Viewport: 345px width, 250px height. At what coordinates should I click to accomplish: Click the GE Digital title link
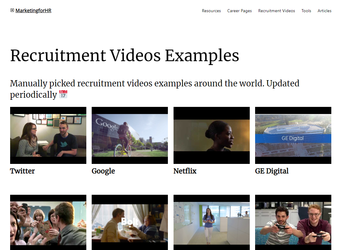coord(272,171)
